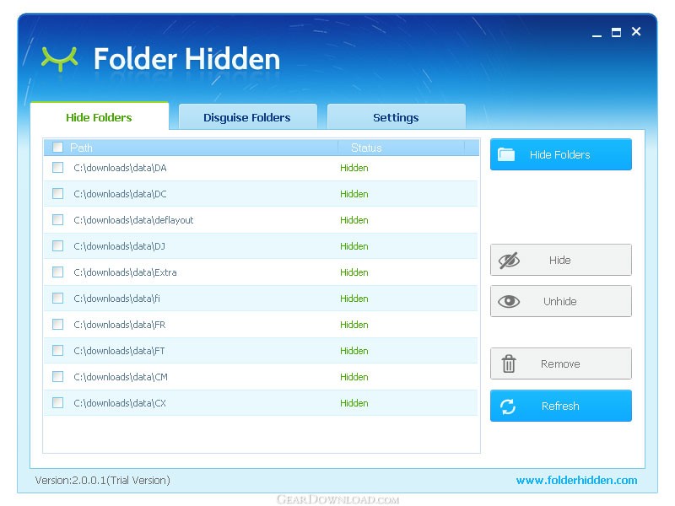Select the path text C:\downloads\data\Extra
675x506 pixels.
pos(125,272)
